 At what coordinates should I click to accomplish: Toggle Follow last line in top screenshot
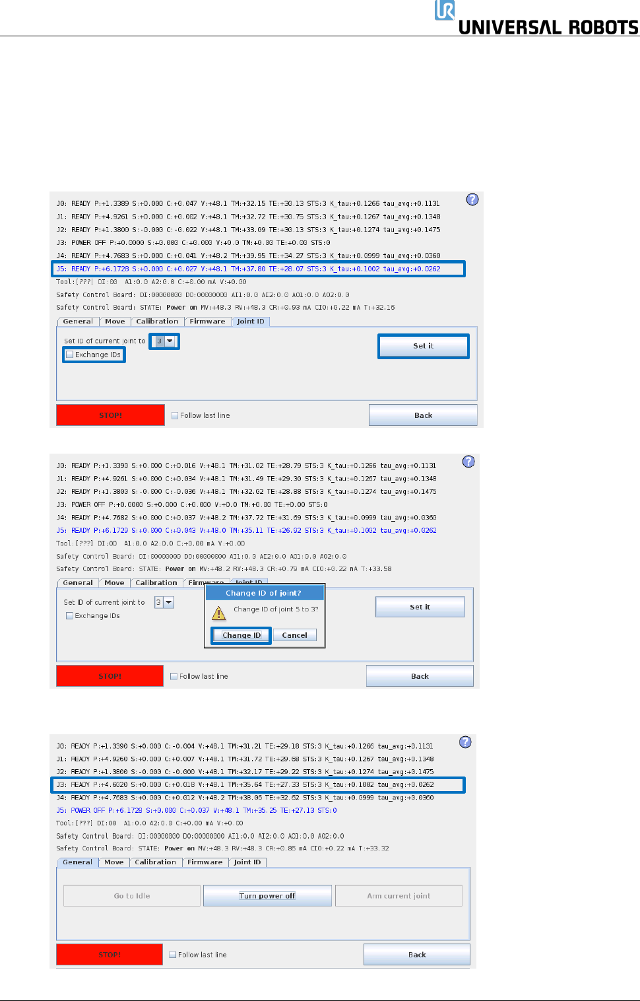click(175, 415)
